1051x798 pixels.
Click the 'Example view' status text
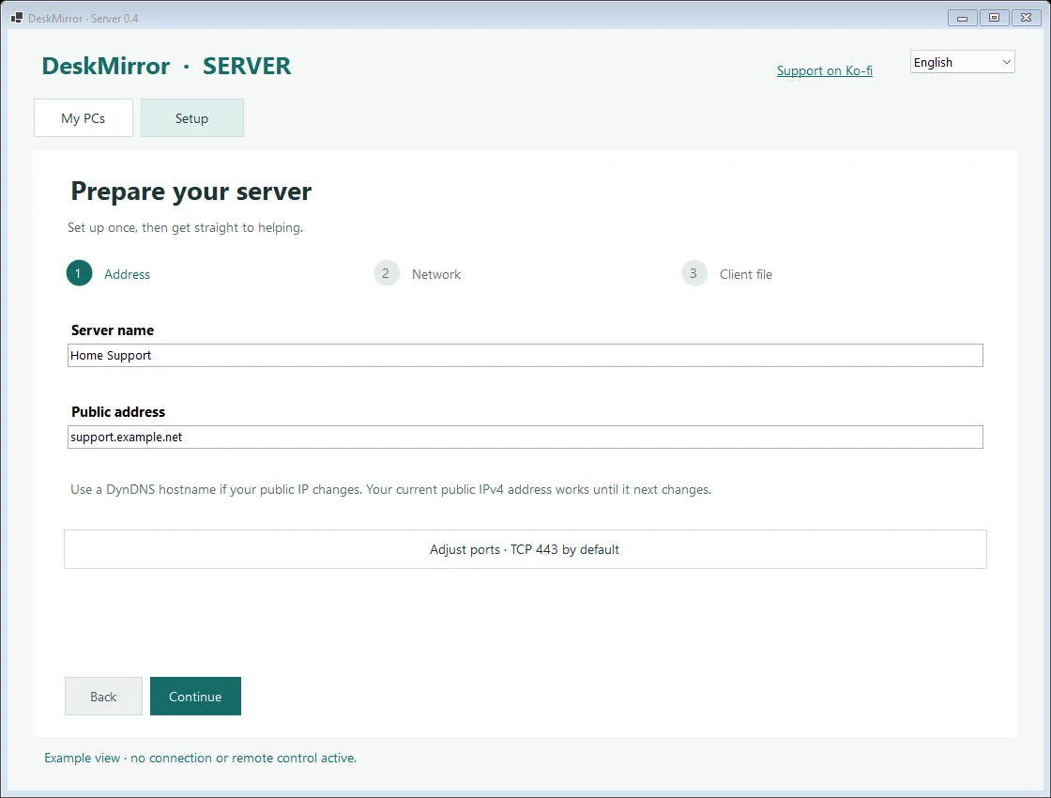click(x=201, y=758)
